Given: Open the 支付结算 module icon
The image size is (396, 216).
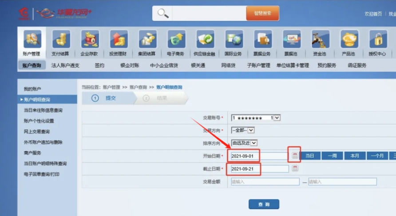Looking at the screenshot, I should click(x=61, y=39).
